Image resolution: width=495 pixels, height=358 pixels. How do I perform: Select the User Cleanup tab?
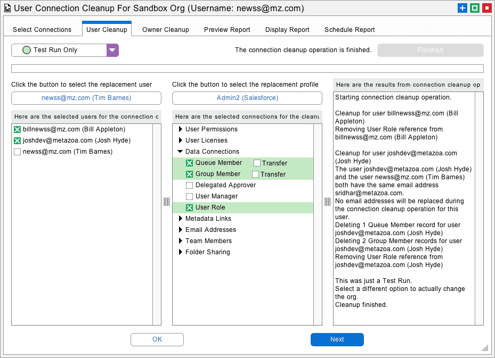107,29
